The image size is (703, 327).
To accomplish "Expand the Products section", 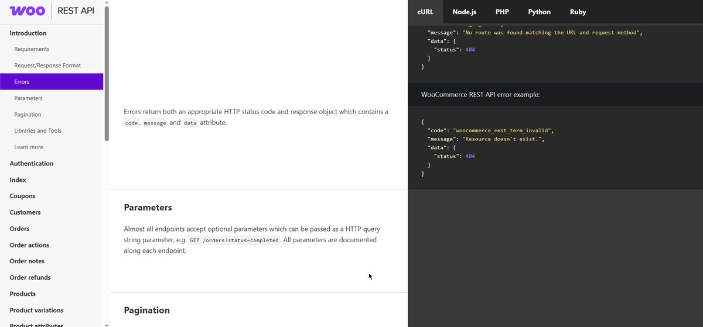I will (x=22, y=294).
